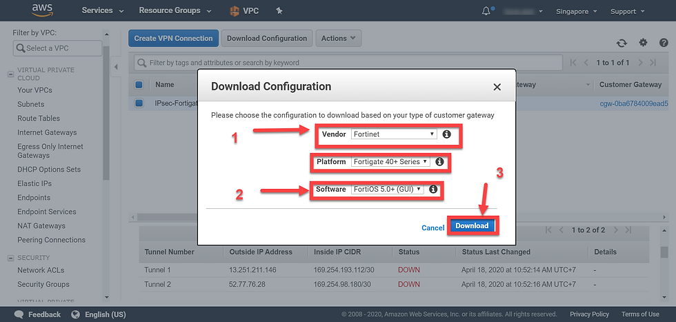Click the Select a VPC filter field

tap(57, 48)
